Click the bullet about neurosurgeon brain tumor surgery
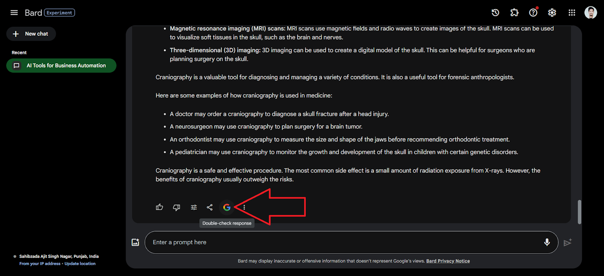This screenshot has height=276, width=604. click(266, 127)
